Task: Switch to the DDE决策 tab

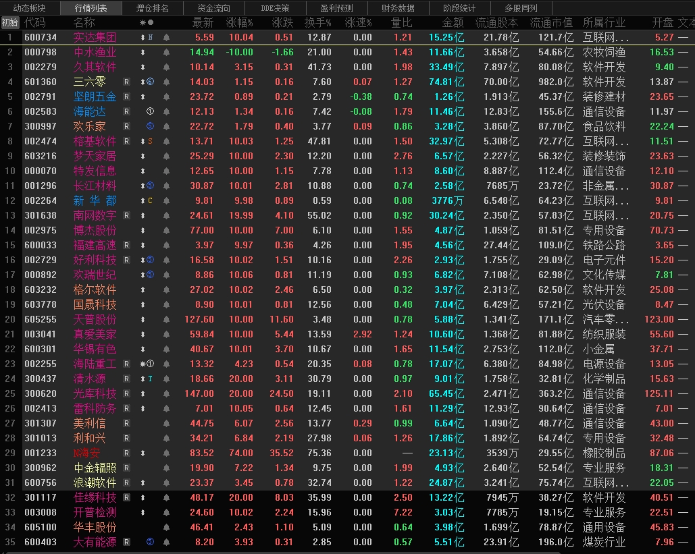Action: [x=275, y=8]
